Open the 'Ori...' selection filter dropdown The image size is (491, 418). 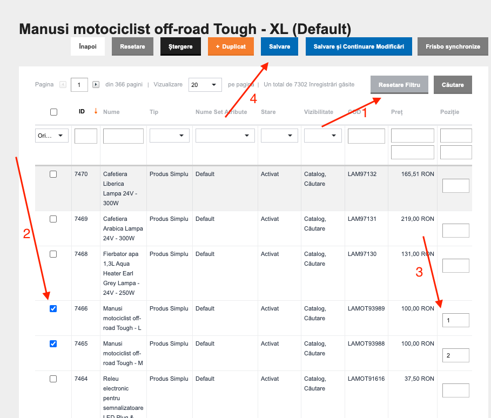tap(52, 136)
